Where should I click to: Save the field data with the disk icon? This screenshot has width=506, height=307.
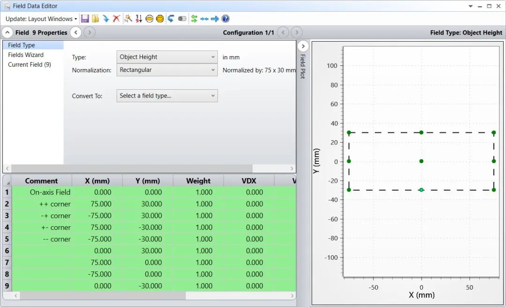(85, 19)
